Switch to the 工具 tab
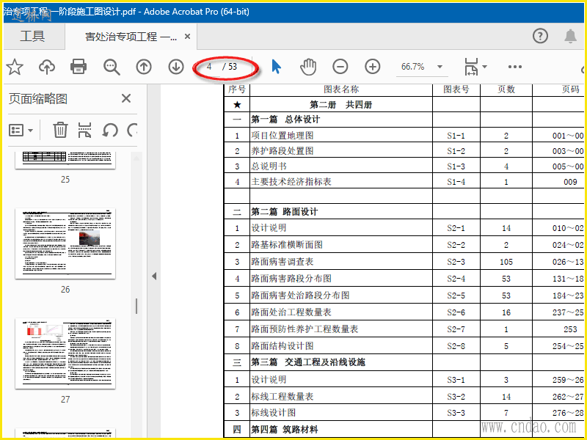Screen dimensions: 587x440 coord(32,36)
